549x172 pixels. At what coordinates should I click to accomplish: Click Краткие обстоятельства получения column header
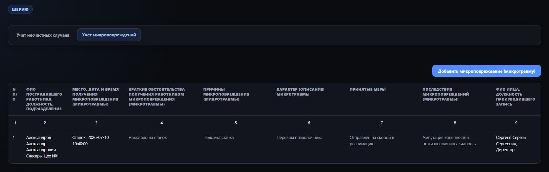(156, 97)
